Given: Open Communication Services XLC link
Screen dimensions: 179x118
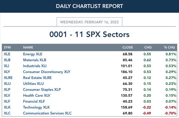Looking at the screenshot, I should click(x=47, y=113).
